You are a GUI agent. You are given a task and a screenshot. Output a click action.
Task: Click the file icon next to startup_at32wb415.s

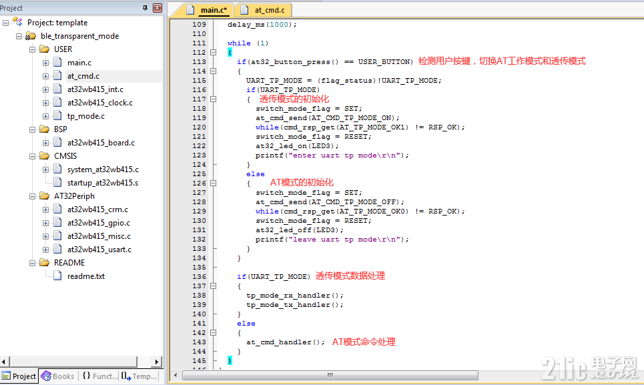(58, 183)
